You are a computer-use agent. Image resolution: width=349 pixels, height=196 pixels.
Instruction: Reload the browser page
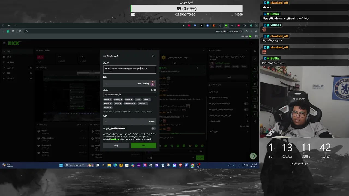coord(246,31)
